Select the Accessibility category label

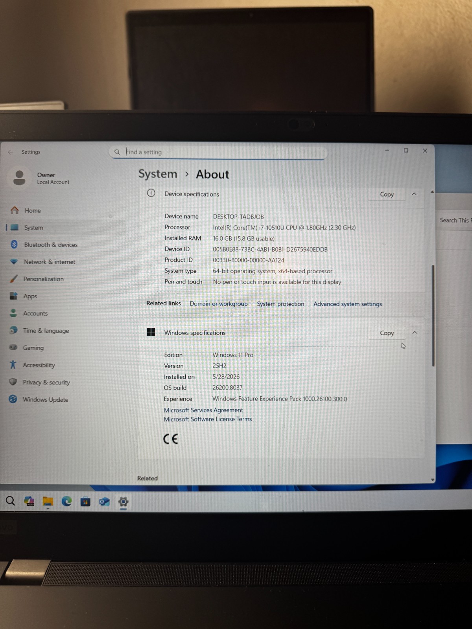(39, 365)
